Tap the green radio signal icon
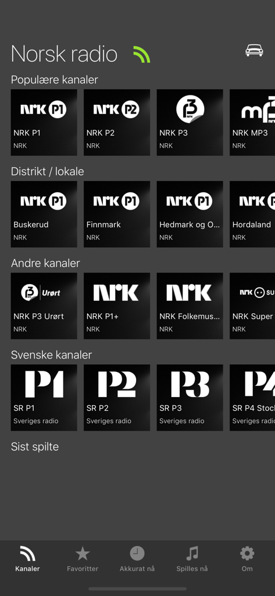The image size is (275, 596). coord(142,54)
